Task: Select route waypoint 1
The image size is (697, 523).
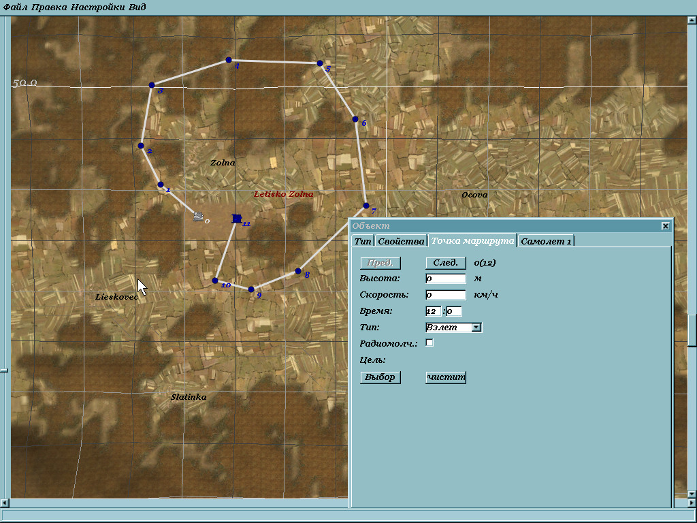Action: pyautogui.click(x=161, y=185)
